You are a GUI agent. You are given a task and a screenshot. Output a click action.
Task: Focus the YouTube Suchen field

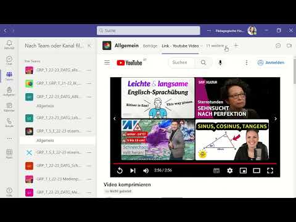[x=181, y=62]
